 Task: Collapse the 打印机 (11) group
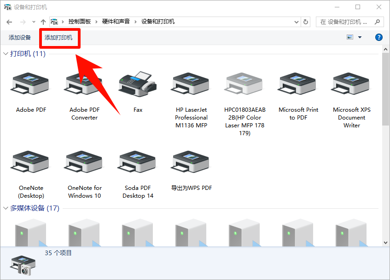coord(6,54)
